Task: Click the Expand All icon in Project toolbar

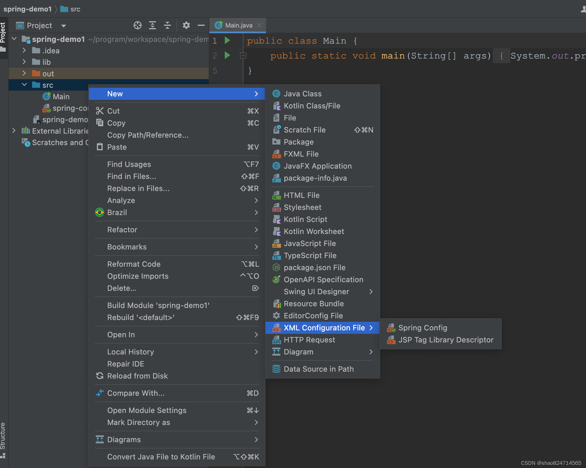Action: click(x=153, y=26)
